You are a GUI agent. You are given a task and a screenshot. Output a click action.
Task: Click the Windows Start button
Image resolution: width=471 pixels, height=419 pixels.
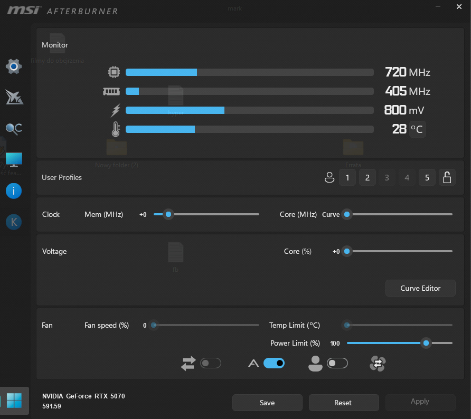coord(14,401)
